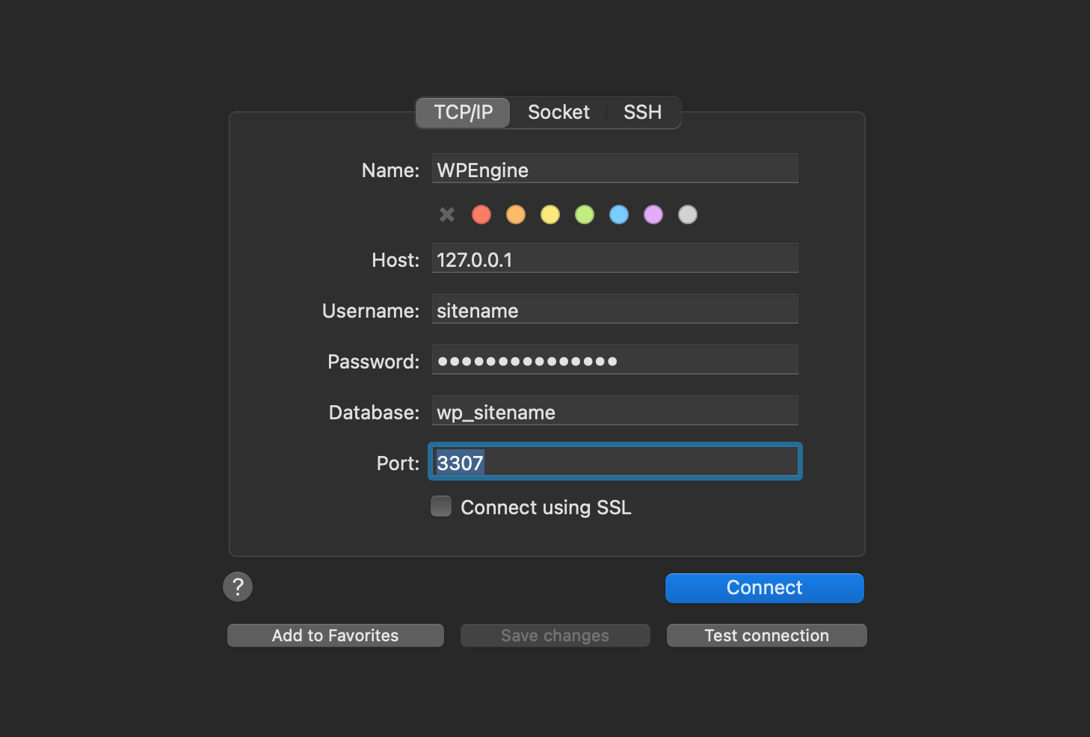Select the blue favorite color dot

point(618,215)
